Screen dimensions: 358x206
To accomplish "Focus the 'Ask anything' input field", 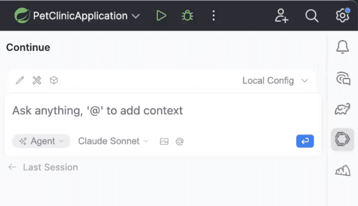I will click(x=135, y=111).
